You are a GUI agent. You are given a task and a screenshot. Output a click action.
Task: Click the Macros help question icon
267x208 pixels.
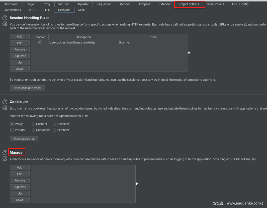5,153
